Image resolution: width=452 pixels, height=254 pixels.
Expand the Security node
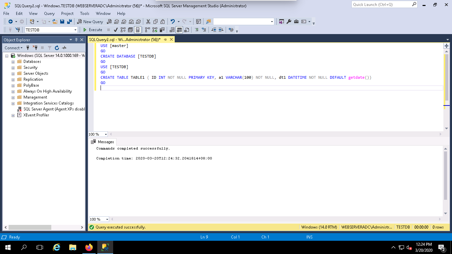click(x=13, y=67)
